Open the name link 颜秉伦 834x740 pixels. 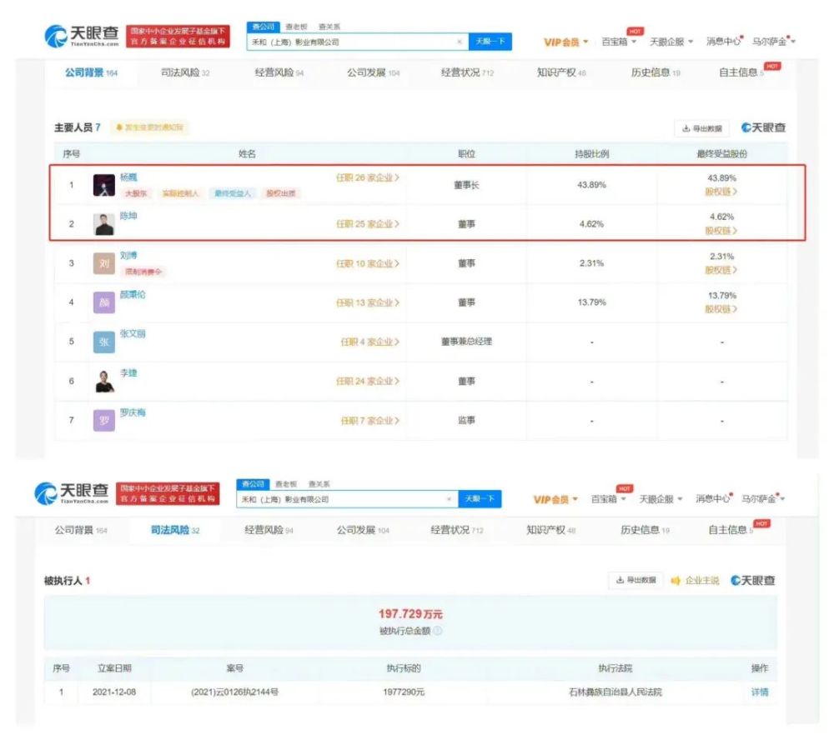133,294
